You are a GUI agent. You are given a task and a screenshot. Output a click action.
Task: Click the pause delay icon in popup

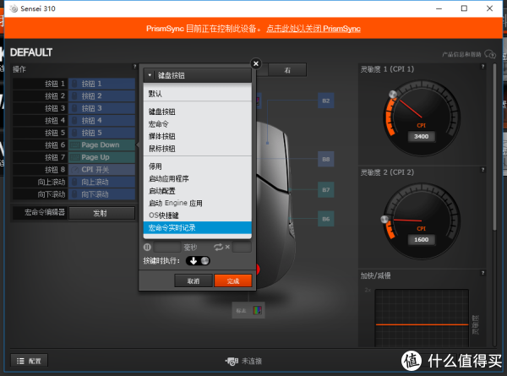[147, 248]
